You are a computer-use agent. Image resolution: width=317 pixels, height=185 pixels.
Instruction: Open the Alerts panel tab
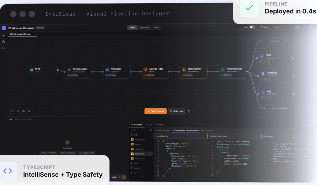tap(160, 125)
